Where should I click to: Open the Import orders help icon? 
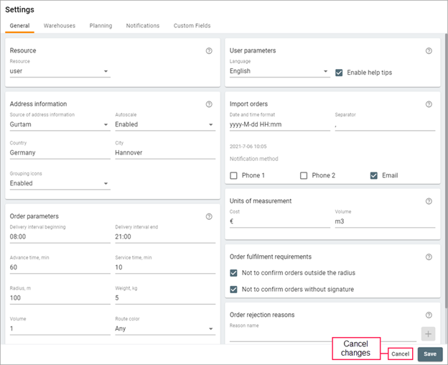(x=429, y=104)
